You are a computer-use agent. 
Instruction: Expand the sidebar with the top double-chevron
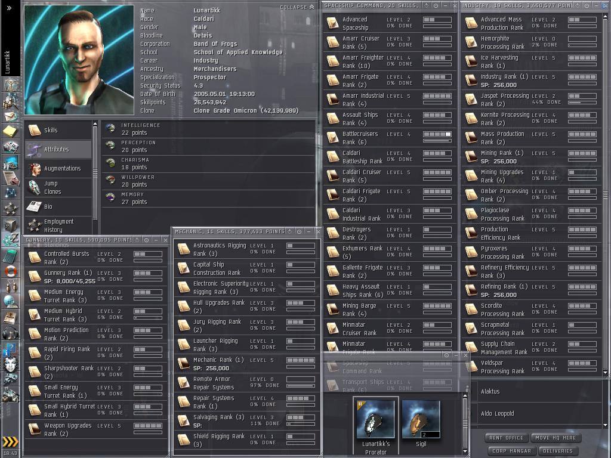pyautogui.click(x=10, y=7)
